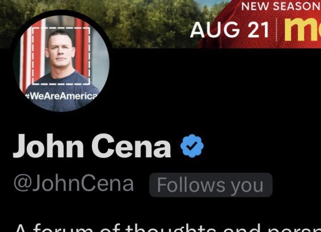Click the John Cena display name
Screen dimensions: 321x232
click(x=92, y=146)
